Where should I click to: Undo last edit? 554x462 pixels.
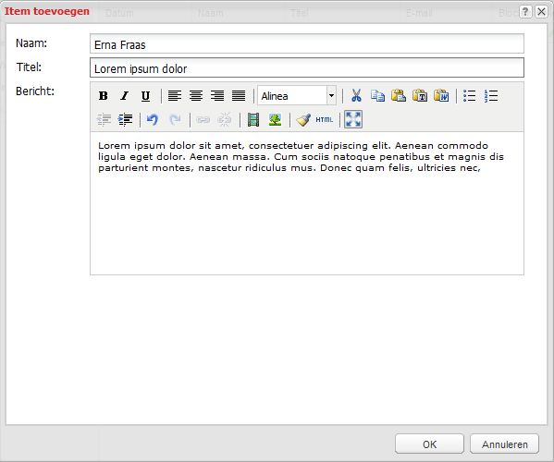click(x=153, y=119)
